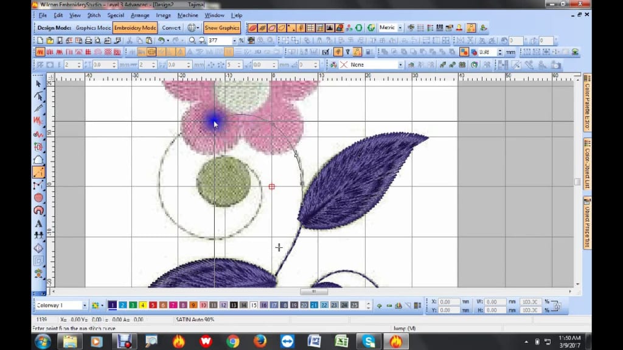Toggle the grid display icon
623x350 pixels.
tap(310, 28)
